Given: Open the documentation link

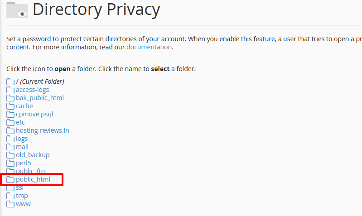Looking at the screenshot, I should pyautogui.click(x=149, y=47).
